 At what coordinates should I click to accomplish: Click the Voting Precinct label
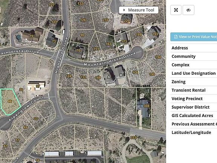[187, 99]
